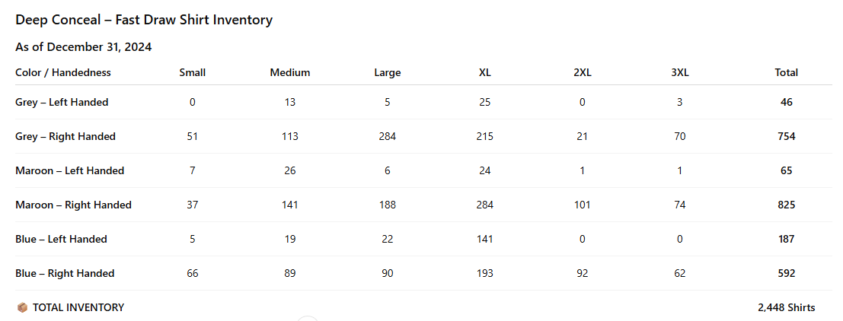
Task: Select the Medium column header
Action: click(290, 73)
